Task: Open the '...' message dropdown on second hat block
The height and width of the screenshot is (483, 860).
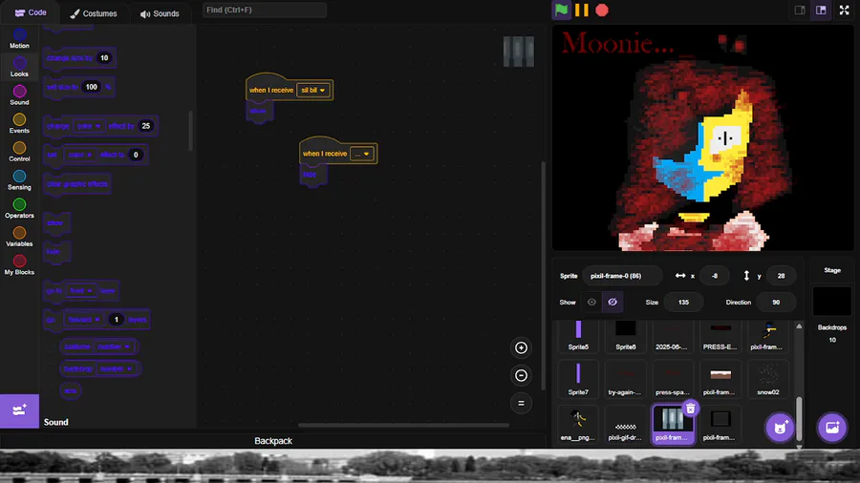Action: [x=362, y=154]
